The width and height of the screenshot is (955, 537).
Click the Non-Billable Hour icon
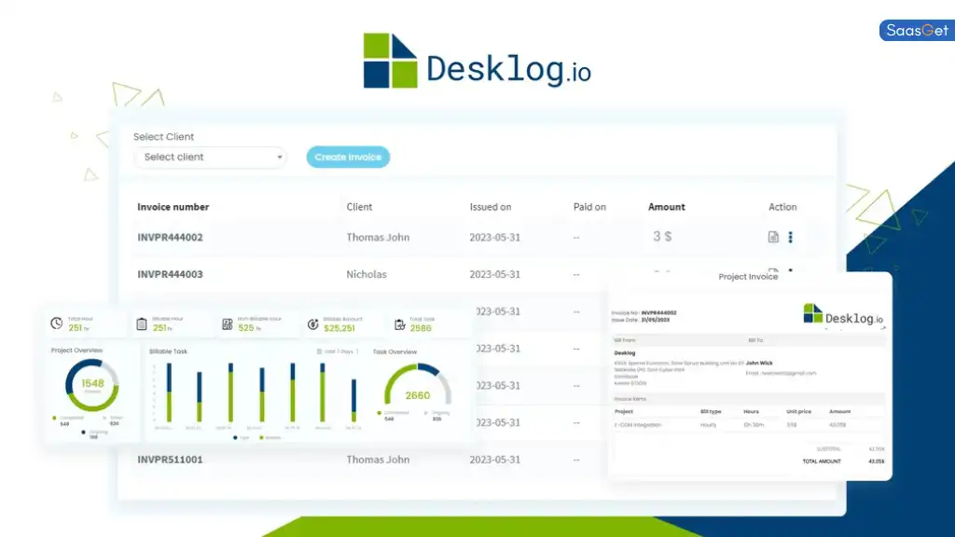click(x=228, y=324)
